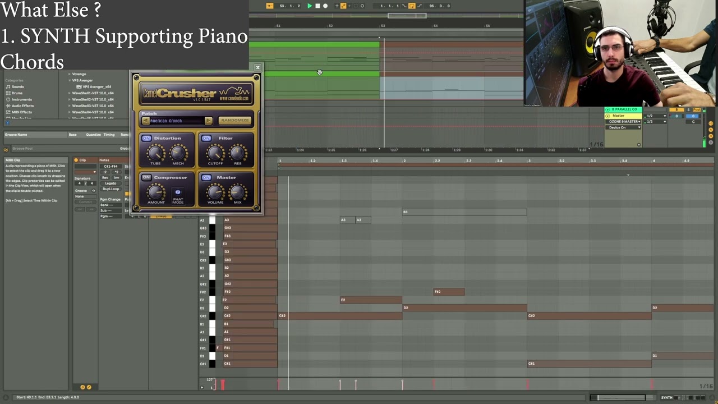718x404 pixels.
Task: Toggle the Follow button in transport bar
Action: 269,6
